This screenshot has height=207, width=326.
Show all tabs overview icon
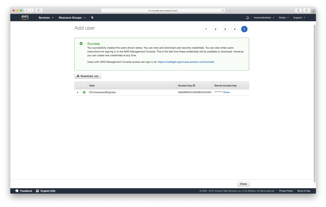(x=306, y=10)
